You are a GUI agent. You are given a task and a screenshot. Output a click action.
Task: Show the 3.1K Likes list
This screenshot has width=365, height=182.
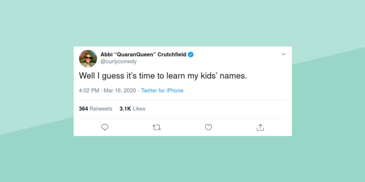pos(132,109)
